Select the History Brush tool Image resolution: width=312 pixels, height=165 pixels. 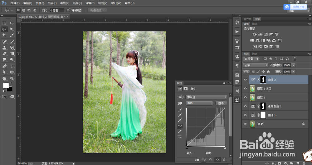12,48
